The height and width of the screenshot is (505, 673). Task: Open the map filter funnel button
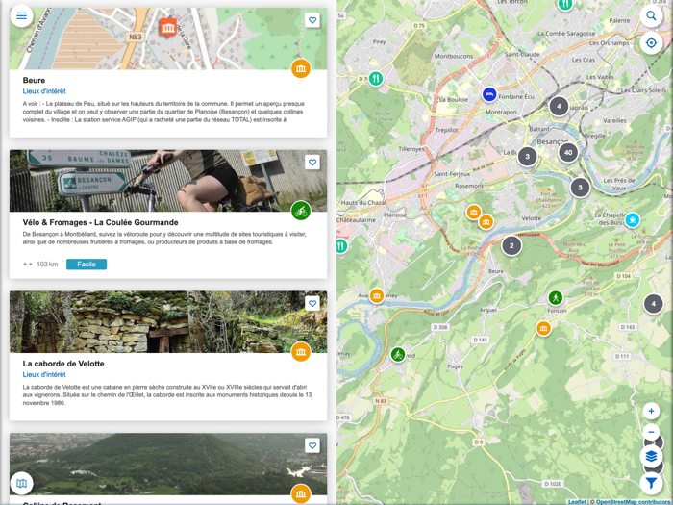(x=651, y=483)
